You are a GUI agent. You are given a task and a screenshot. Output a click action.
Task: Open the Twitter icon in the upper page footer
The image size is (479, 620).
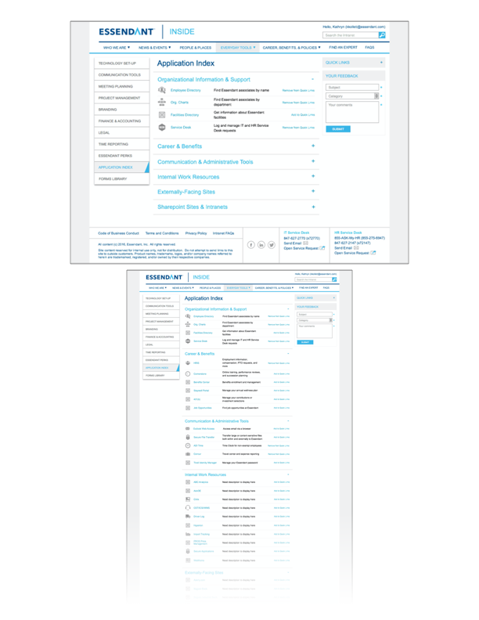(x=272, y=245)
